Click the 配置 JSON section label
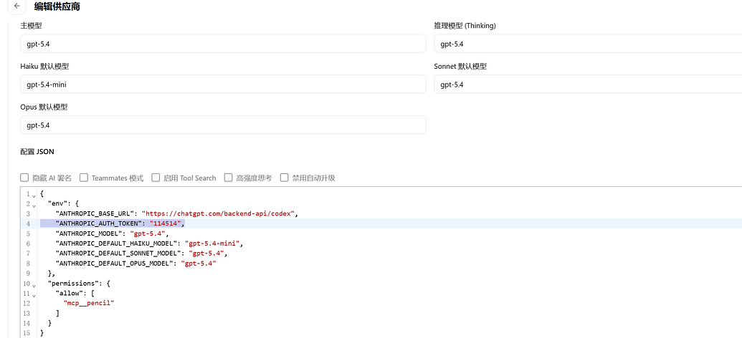742x338 pixels. coord(37,152)
